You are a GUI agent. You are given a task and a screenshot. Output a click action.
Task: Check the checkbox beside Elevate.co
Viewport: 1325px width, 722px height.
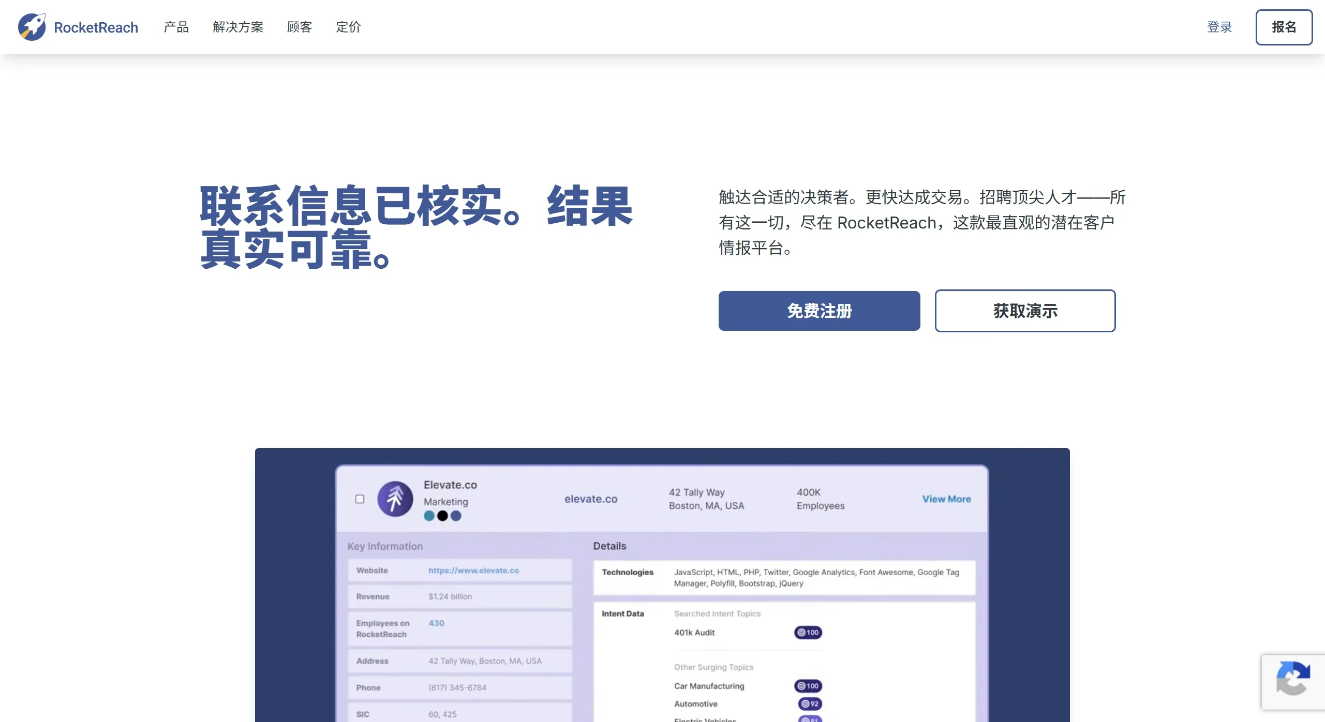pos(360,499)
